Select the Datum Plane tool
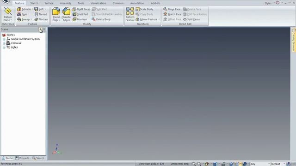Screen dimensions: 296x166 (x=8, y=14)
